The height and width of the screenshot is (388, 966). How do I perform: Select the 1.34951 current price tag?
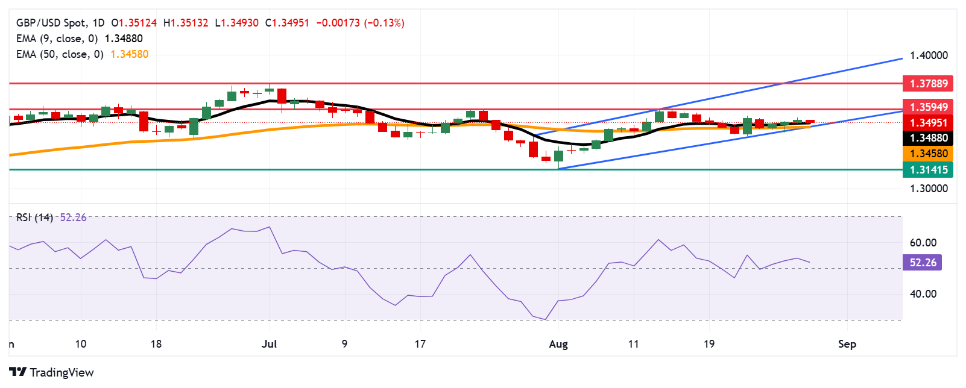point(928,123)
